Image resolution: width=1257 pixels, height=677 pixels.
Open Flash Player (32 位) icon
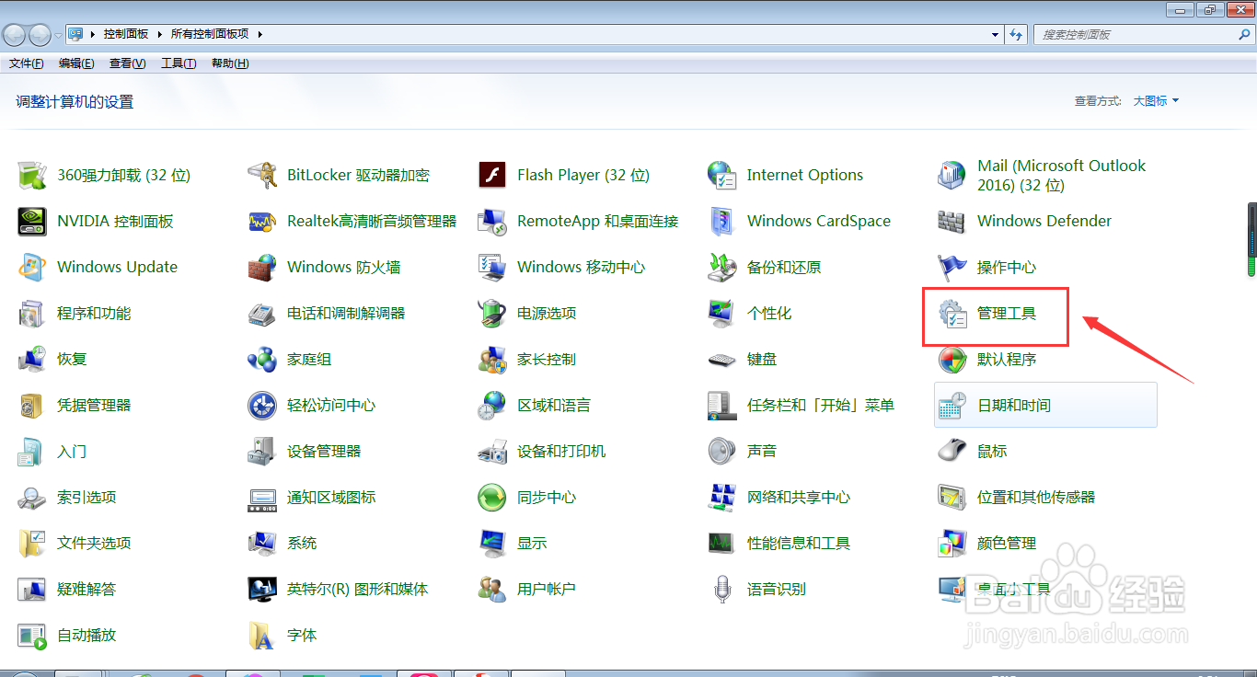(x=492, y=175)
